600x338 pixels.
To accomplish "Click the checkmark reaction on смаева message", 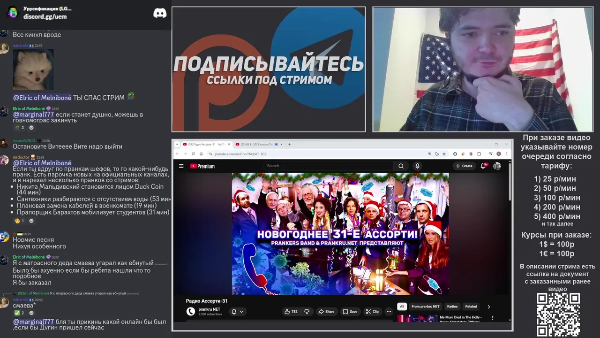I will 19,313.
